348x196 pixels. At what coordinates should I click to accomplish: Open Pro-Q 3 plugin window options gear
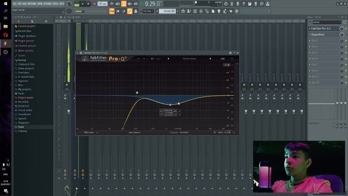81,53
